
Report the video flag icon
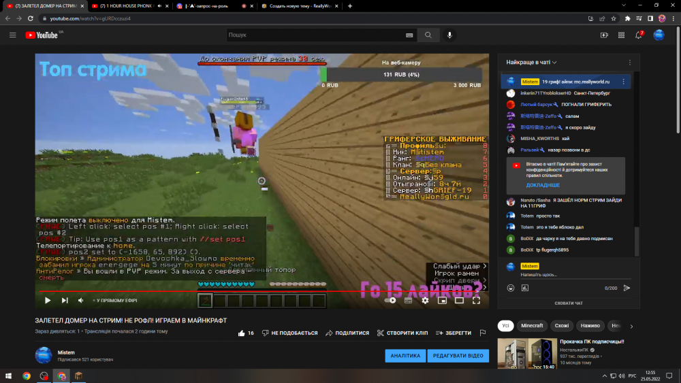point(483,333)
